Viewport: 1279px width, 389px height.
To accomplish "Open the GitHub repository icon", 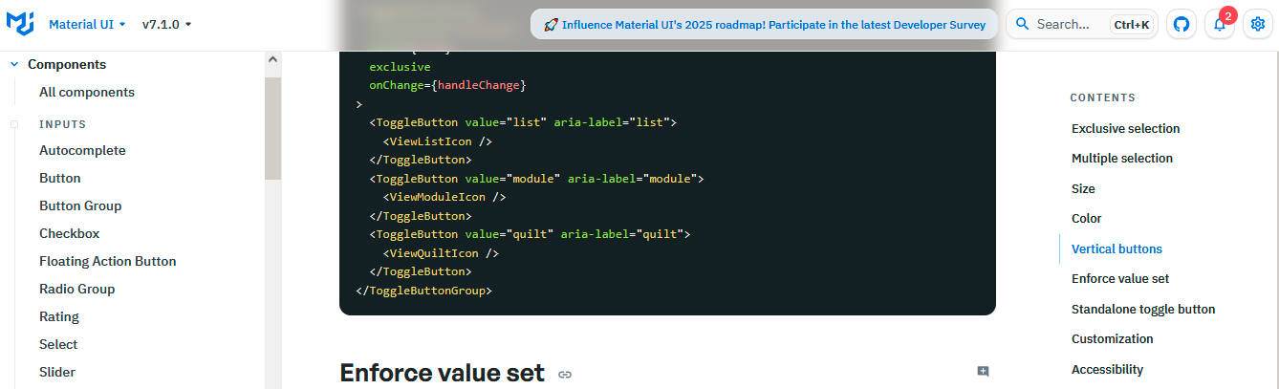I will pyautogui.click(x=1181, y=24).
